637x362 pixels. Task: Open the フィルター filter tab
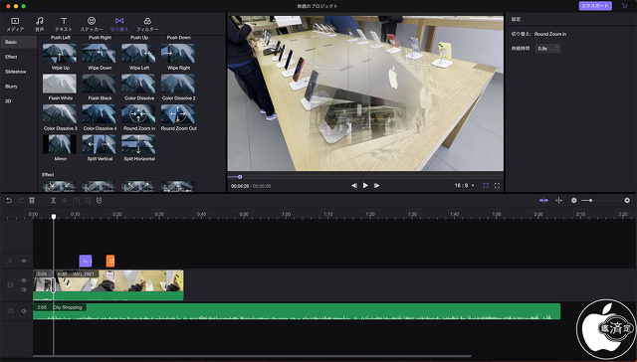147,24
